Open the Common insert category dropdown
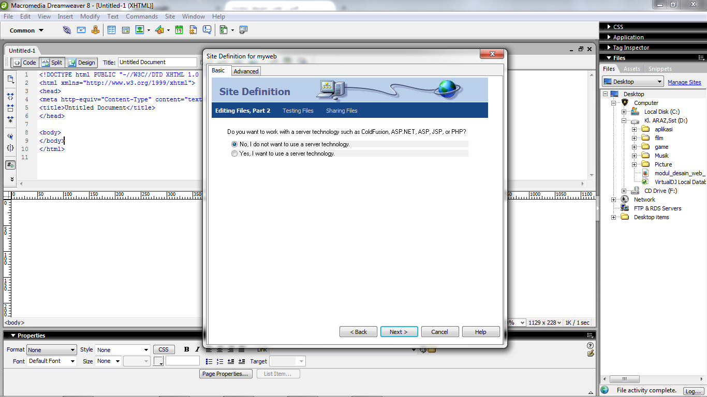The width and height of the screenshot is (707, 397). click(26, 30)
